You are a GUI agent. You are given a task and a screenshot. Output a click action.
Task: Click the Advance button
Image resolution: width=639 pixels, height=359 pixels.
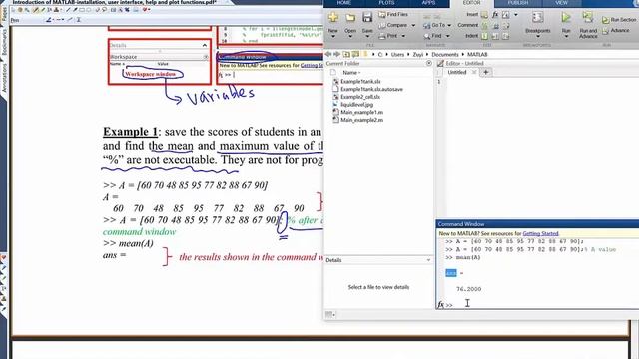616,31
